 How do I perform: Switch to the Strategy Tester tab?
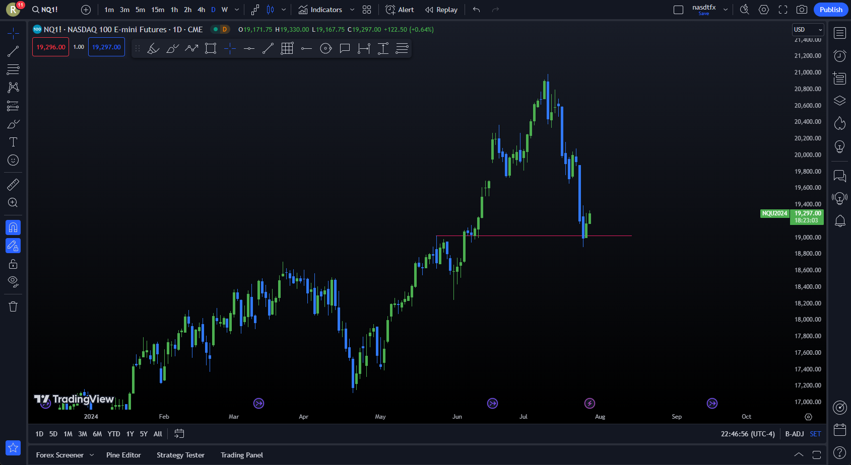tap(180, 455)
